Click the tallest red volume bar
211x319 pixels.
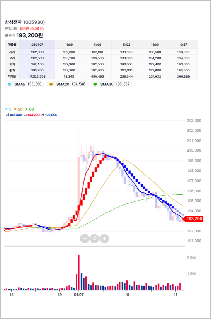click(79, 272)
